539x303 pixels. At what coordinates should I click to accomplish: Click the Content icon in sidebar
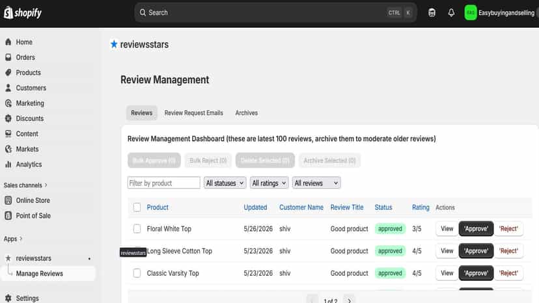pyautogui.click(x=8, y=134)
